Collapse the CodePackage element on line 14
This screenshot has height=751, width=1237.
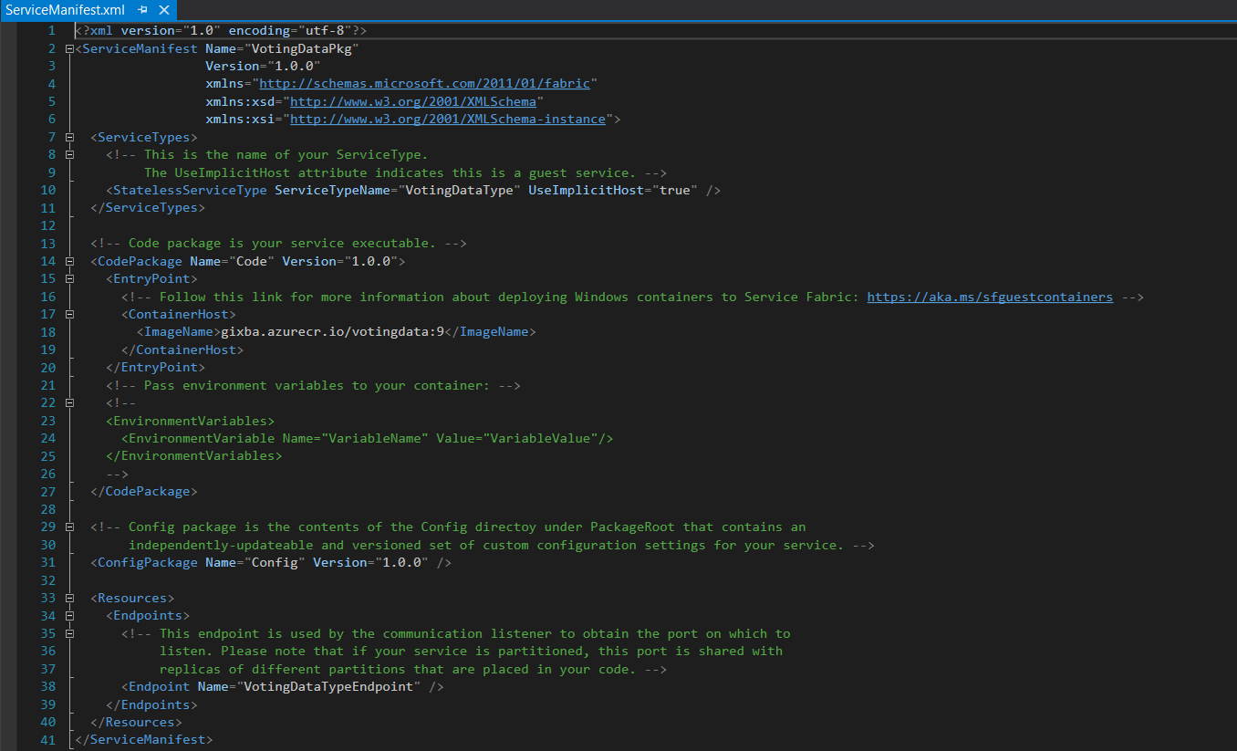[70, 261]
